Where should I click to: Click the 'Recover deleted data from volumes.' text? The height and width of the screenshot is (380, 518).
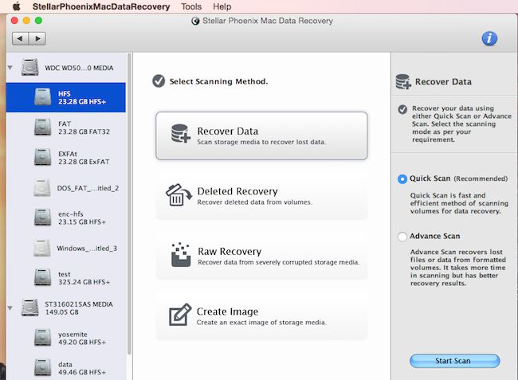pyautogui.click(x=254, y=202)
